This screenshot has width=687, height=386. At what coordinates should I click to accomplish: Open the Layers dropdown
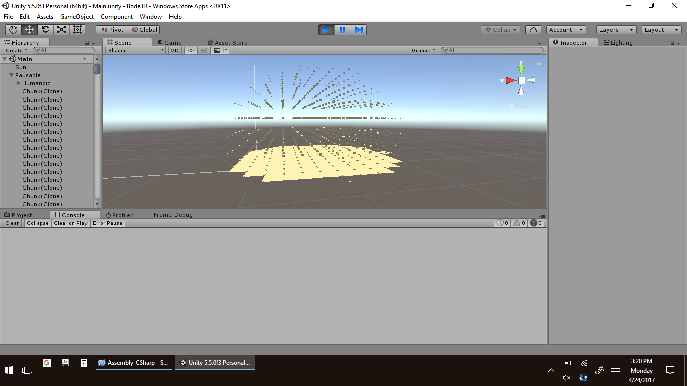(x=616, y=30)
